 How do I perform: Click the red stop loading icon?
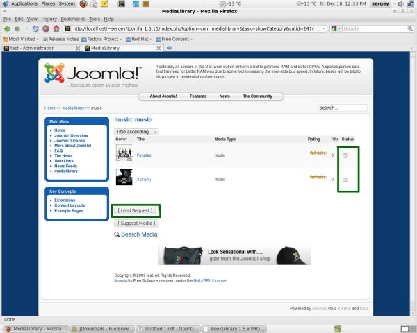(x=46, y=28)
